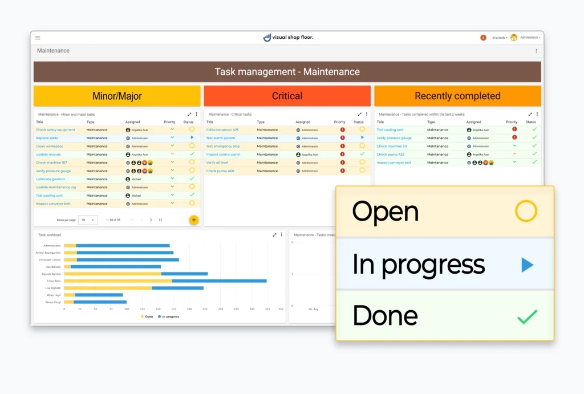Sort Critical tasks by the Title column

coord(209,122)
